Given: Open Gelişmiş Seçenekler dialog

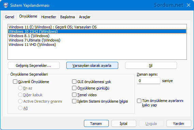Looking at the screenshot, I should click(x=34, y=66).
